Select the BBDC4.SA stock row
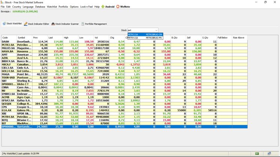 (124, 61)
